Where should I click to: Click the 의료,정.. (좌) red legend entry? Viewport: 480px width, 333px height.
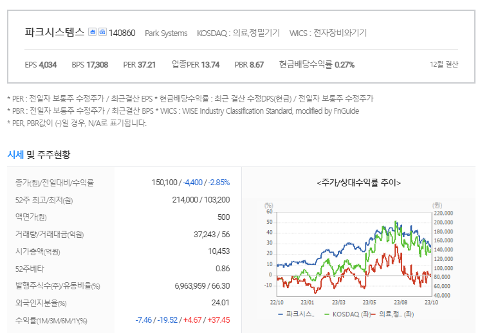(392, 314)
